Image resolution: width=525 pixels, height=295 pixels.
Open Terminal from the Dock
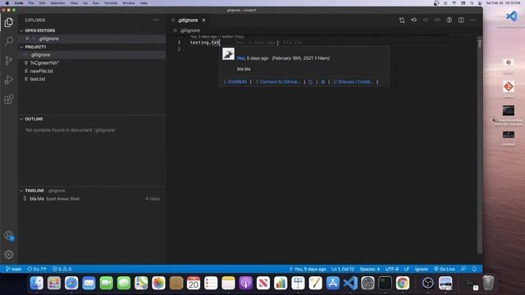pyautogui.click(x=385, y=283)
